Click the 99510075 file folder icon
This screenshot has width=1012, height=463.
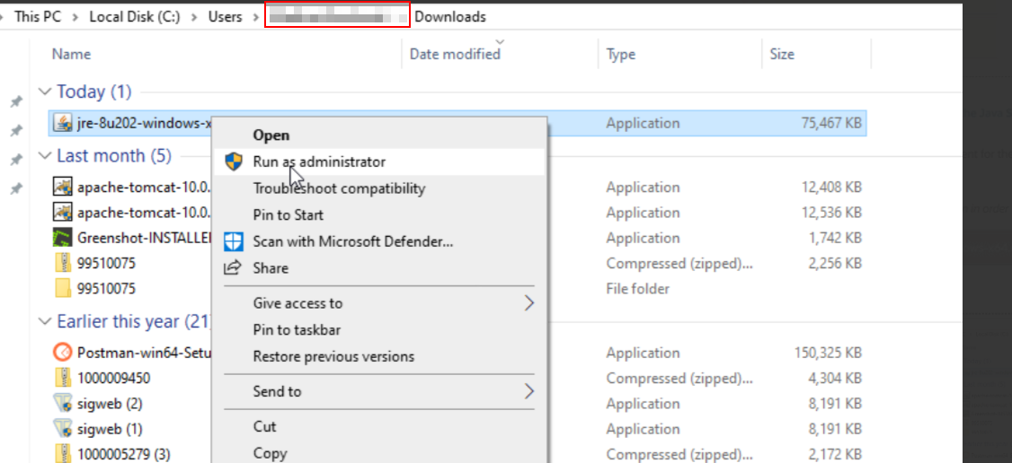pos(62,289)
